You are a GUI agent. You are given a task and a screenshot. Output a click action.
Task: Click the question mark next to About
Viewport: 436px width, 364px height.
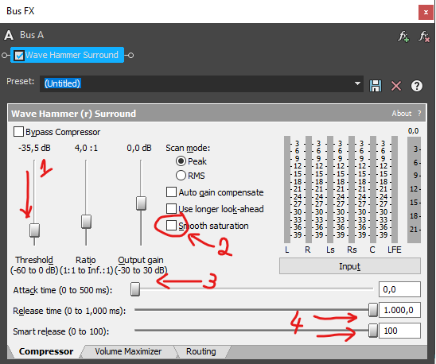pos(419,114)
